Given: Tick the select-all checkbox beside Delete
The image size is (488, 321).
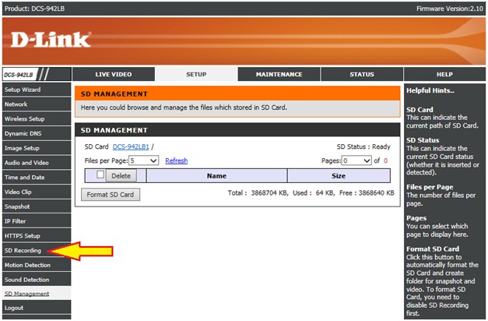Looking at the screenshot, I should click(99, 175).
